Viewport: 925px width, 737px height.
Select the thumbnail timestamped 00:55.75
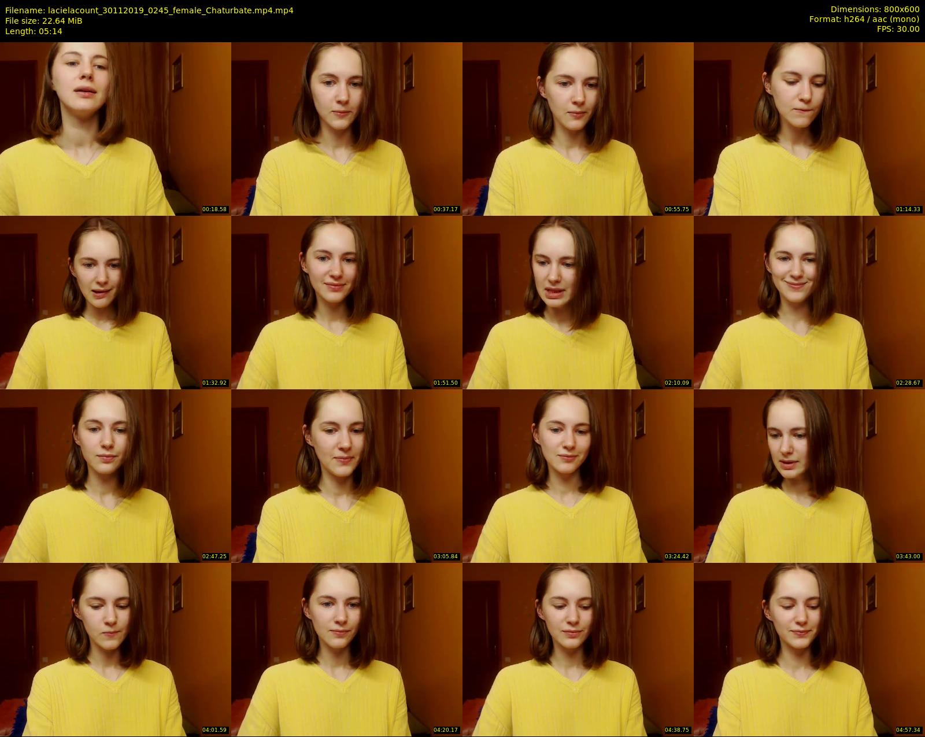[x=578, y=129]
